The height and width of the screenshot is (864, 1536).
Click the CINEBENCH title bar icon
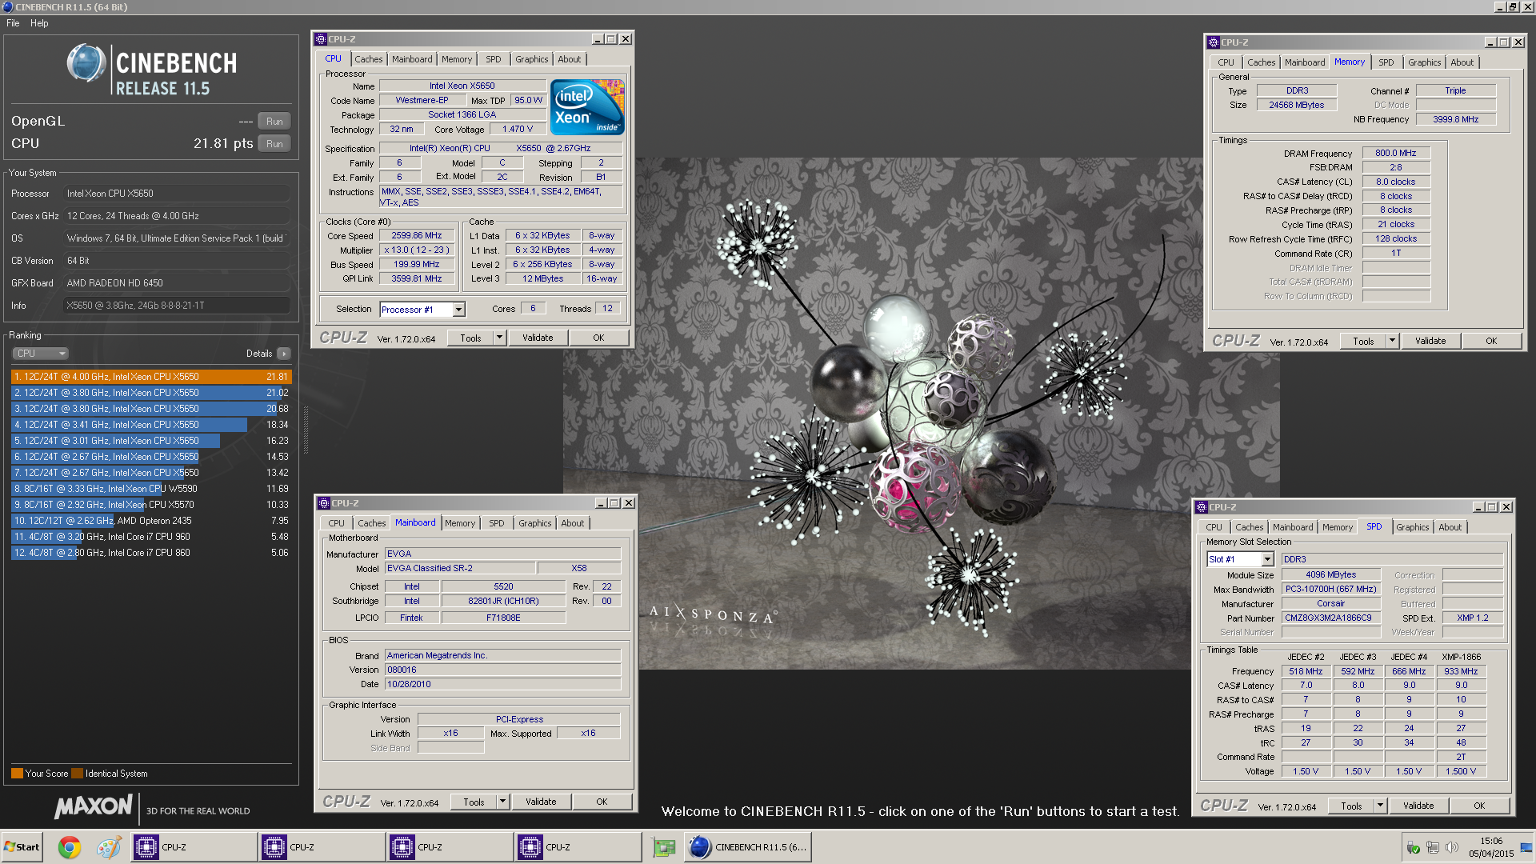pos(8,7)
